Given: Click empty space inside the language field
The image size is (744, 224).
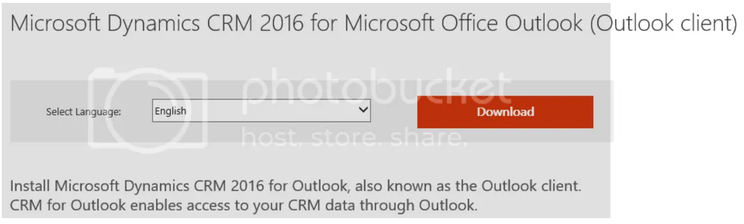Looking at the screenshot, I should click(x=270, y=111).
